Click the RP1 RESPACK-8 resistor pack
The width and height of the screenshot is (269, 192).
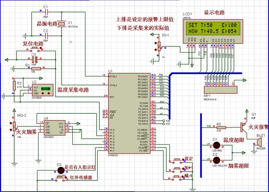221,90
